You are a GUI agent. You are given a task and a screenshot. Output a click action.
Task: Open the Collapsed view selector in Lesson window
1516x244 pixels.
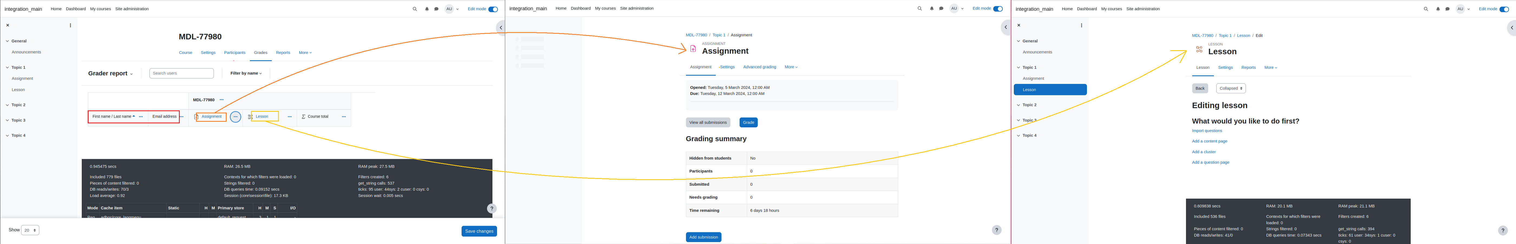coord(1231,89)
